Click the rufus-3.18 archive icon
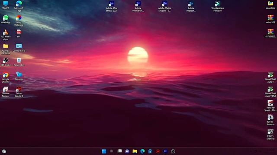The width and height of the screenshot is (277, 155). pos(271,19)
